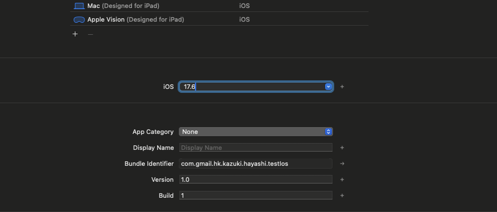Click plus icon next to Build

[342, 195]
